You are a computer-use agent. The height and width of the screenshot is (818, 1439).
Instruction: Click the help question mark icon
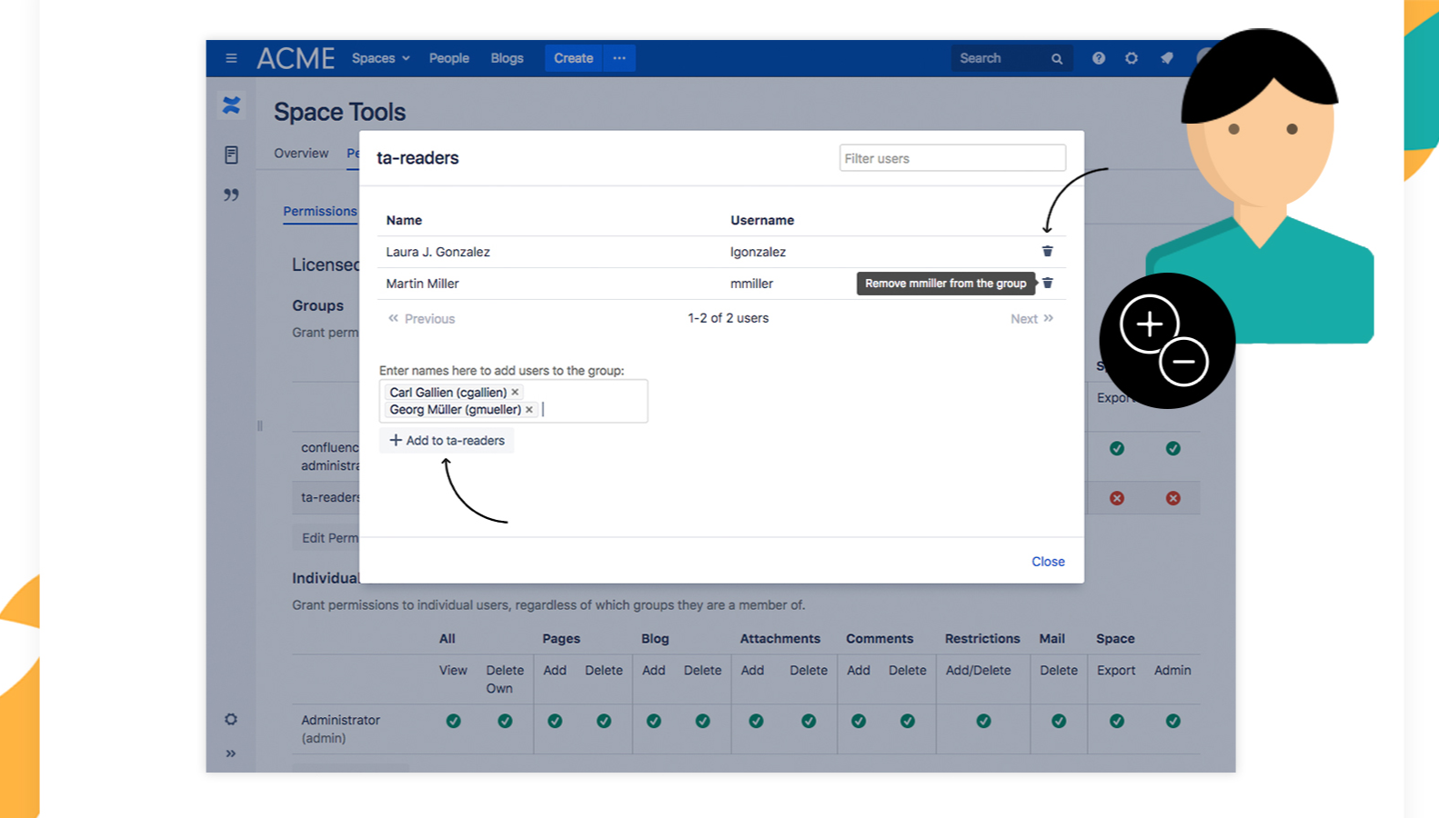(1099, 58)
